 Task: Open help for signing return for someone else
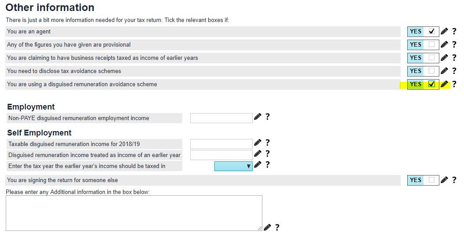point(454,180)
